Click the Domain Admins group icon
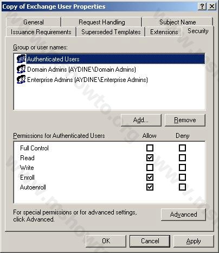 tap(21, 69)
